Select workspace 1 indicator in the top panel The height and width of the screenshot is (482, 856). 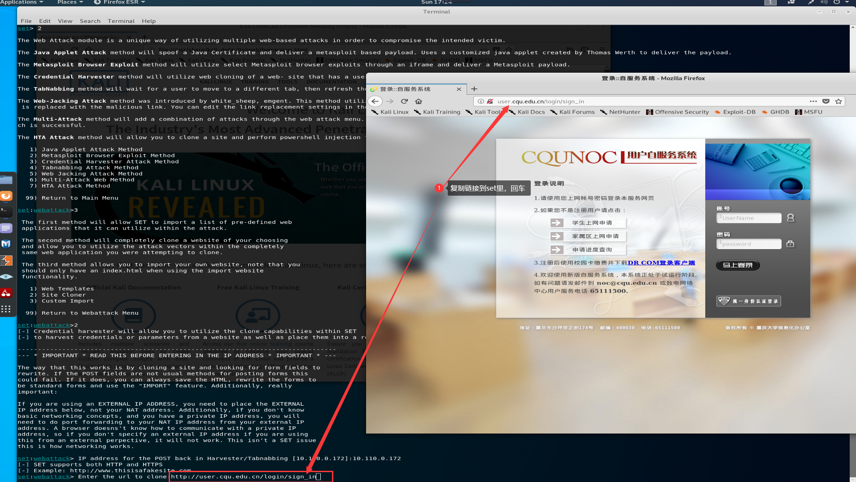pyautogui.click(x=770, y=2)
